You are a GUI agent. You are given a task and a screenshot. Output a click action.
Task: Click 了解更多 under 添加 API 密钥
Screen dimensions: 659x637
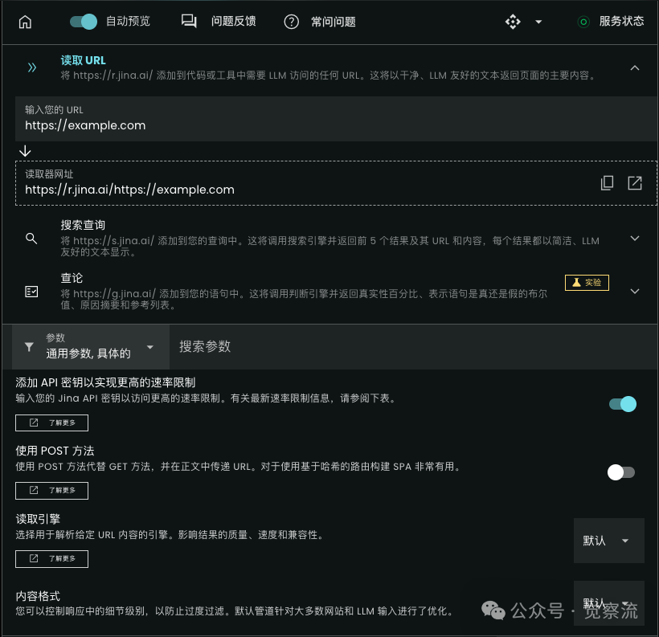[x=51, y=423]
